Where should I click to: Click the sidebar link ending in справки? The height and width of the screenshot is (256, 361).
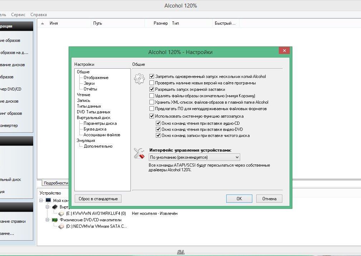pos(13,221)
